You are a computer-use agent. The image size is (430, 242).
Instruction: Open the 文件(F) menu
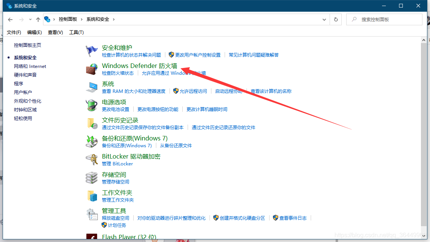tap(14, 32)
